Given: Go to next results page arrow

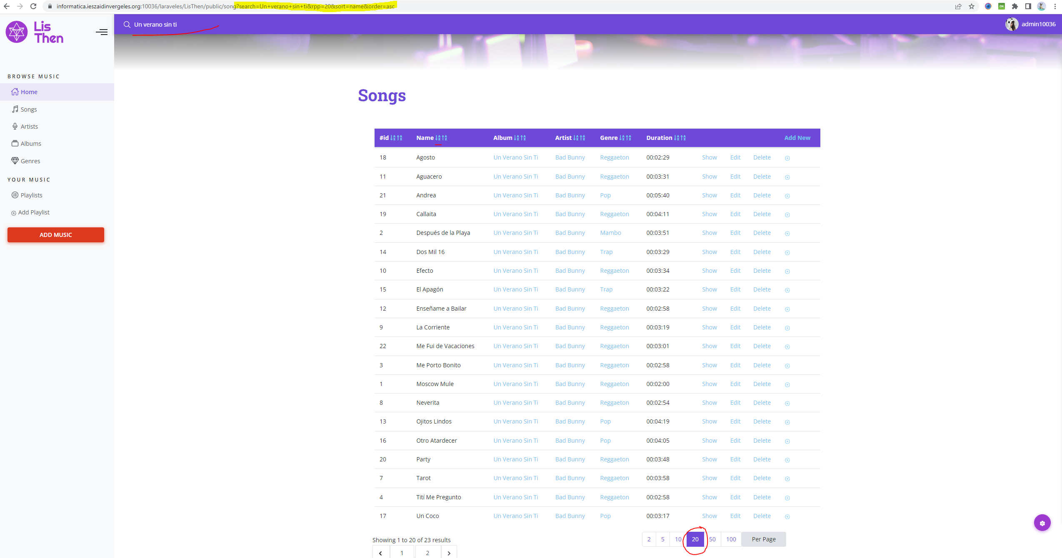Looking at the screenshot, I should coord(449,553).
